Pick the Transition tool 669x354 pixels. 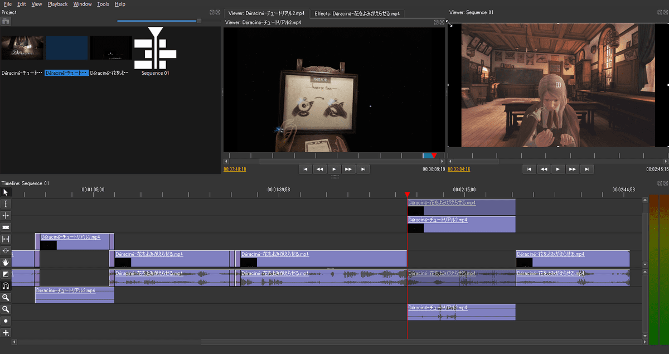[6, 274]
